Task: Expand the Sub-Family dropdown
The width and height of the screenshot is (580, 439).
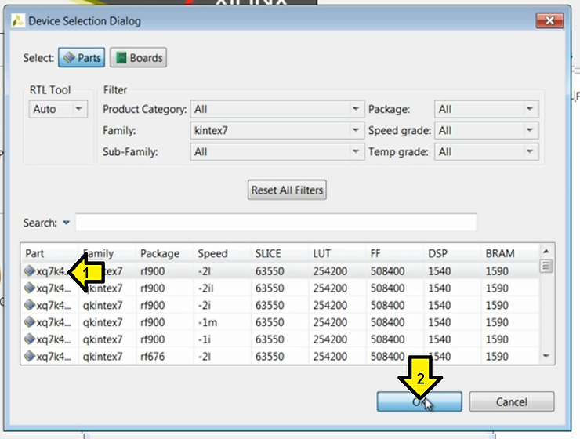Action: coord(277,151)
